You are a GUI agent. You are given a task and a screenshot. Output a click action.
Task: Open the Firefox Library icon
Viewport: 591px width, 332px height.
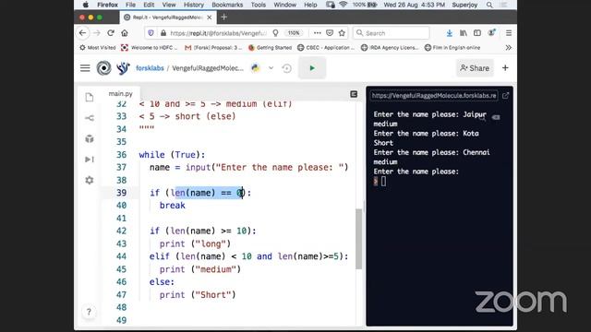pos(464,33)
